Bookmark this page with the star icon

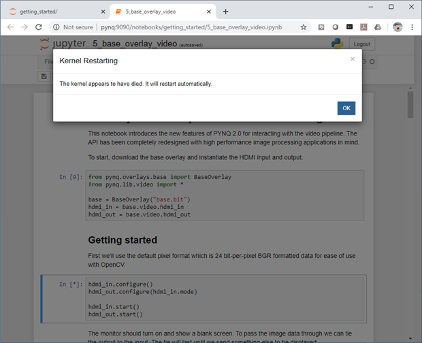(304, 27)
